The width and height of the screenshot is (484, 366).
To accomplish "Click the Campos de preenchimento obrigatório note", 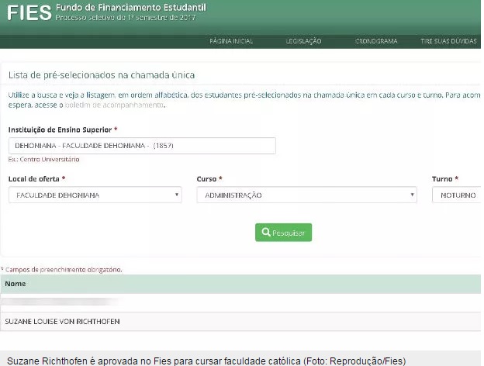I will pos(61,270).
